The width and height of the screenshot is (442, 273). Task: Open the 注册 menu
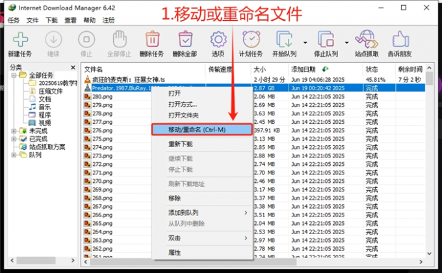[x=109, y=20]
